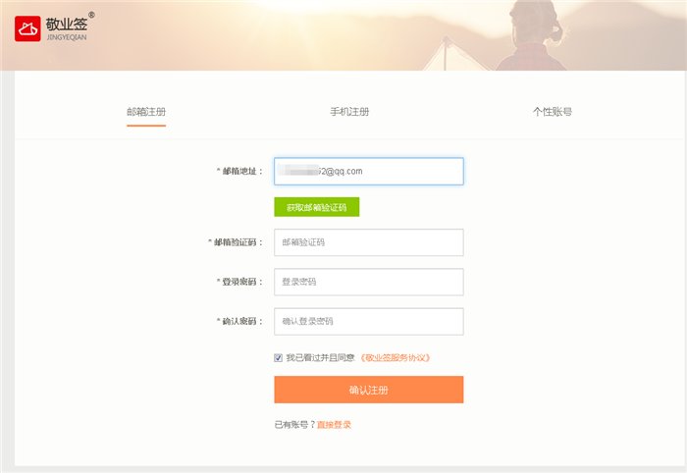This screenshot has width=687, height=473.
Task: Submit with the orange 确认注册 button
Action: (368, 390)
